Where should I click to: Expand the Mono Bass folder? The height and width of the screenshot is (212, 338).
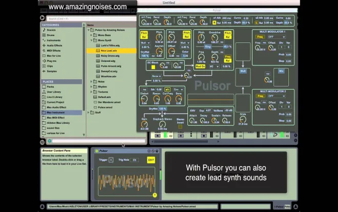pyautogui.click(x=91, y=35)
